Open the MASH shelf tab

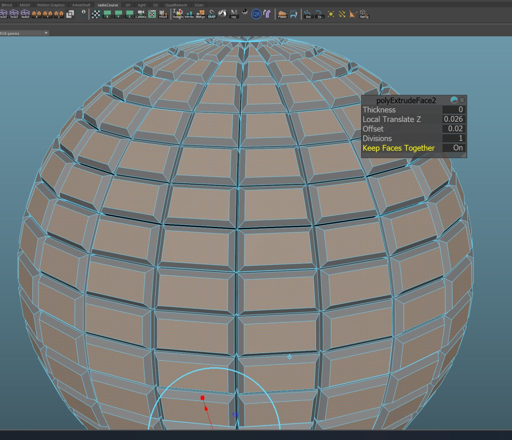(25, 5)
